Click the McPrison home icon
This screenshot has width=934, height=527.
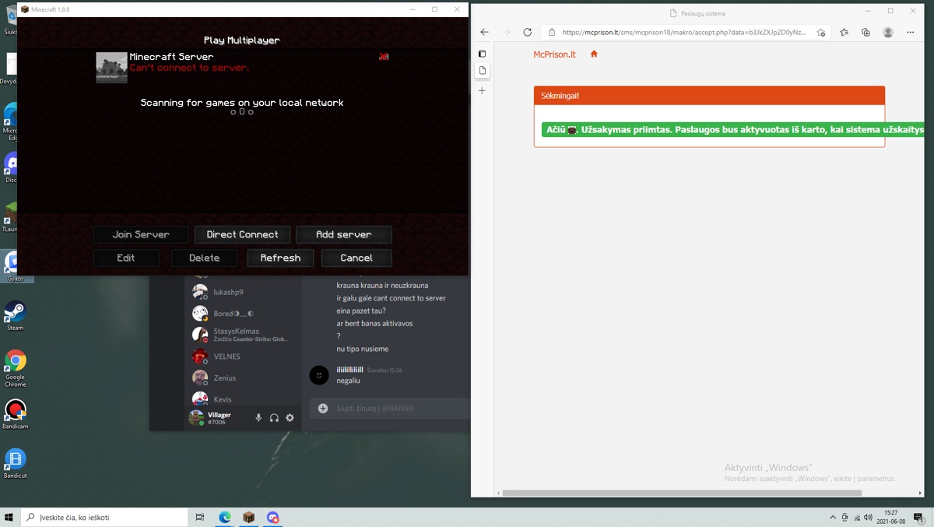[x=594, y=54]
